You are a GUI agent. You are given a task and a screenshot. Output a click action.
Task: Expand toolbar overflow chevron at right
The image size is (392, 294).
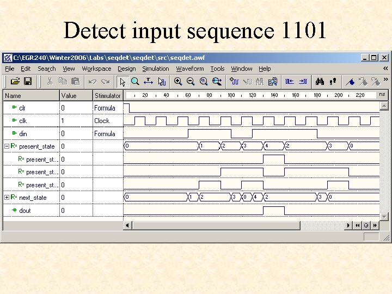coord(386,79)
